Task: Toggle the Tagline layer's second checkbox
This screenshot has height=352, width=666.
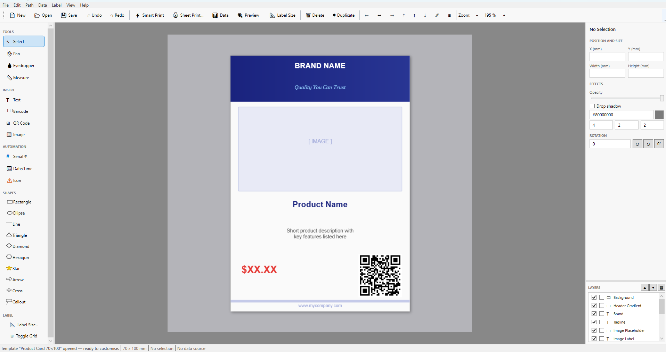Action: click(602, 322)
